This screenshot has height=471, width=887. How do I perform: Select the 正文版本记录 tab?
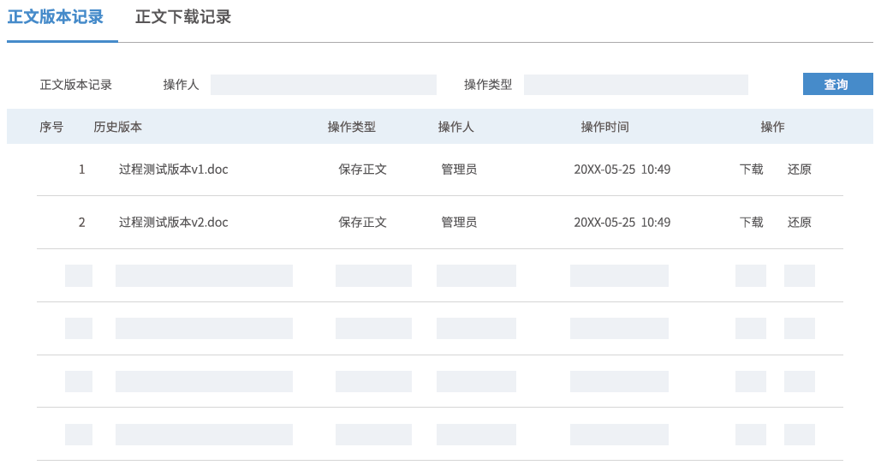(x=56, y=17)
